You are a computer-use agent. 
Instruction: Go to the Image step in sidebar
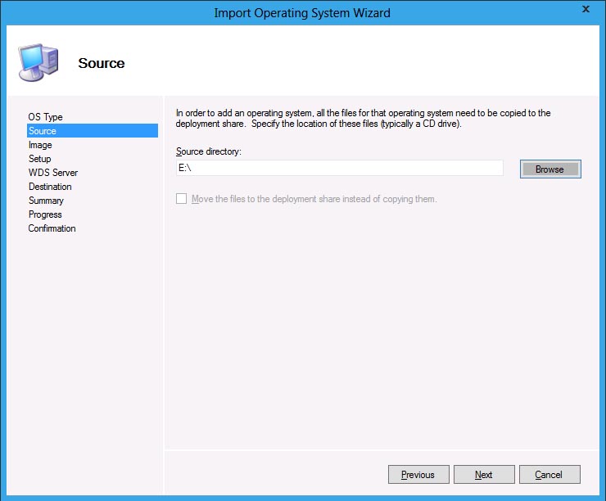pos(40,145)
